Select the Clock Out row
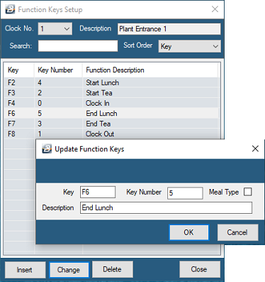265x282 pixels. click(x=111, y=134)
